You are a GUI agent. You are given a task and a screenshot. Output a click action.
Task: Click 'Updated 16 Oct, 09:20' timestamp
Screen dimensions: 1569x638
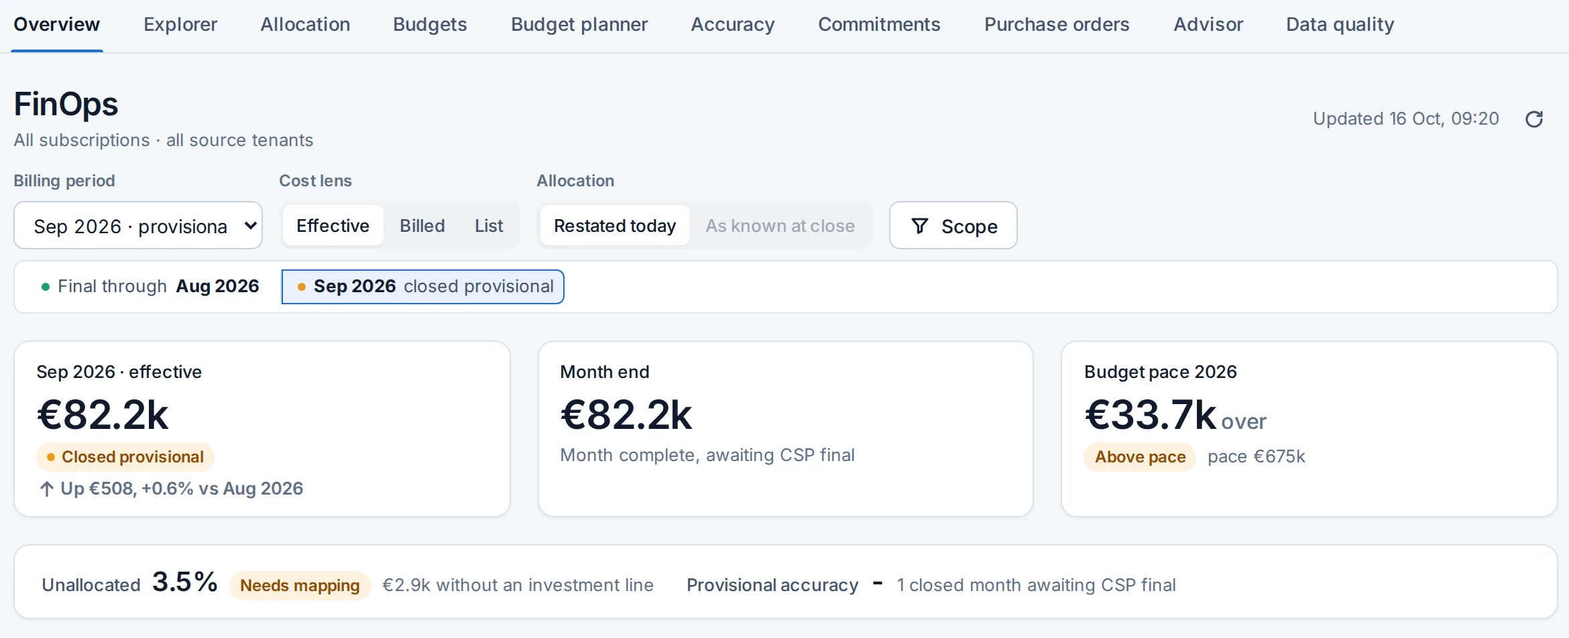(1406, 119)
